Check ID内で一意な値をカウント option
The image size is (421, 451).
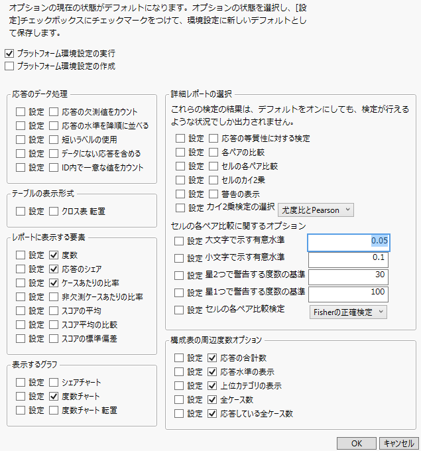pyautogui.click(x=54, y=167)
